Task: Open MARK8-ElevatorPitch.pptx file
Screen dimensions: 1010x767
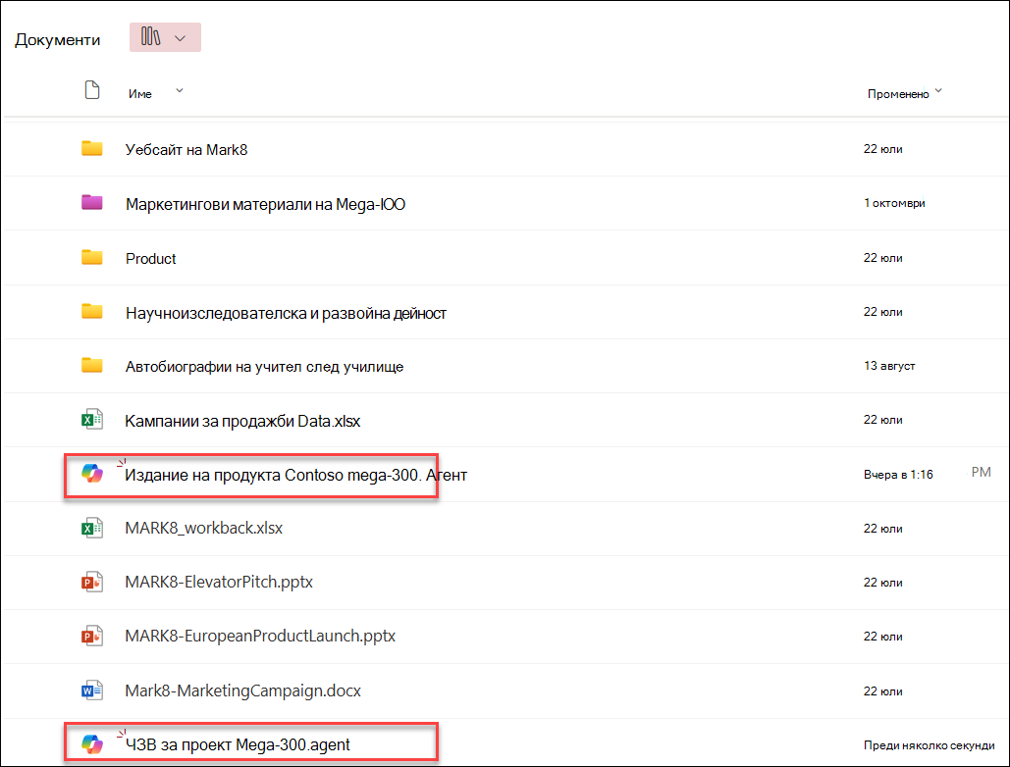Action: point(219,583)
